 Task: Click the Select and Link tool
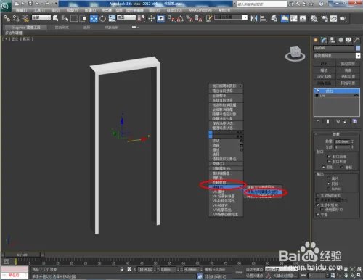pyautogui.click(x=7, y=18)
